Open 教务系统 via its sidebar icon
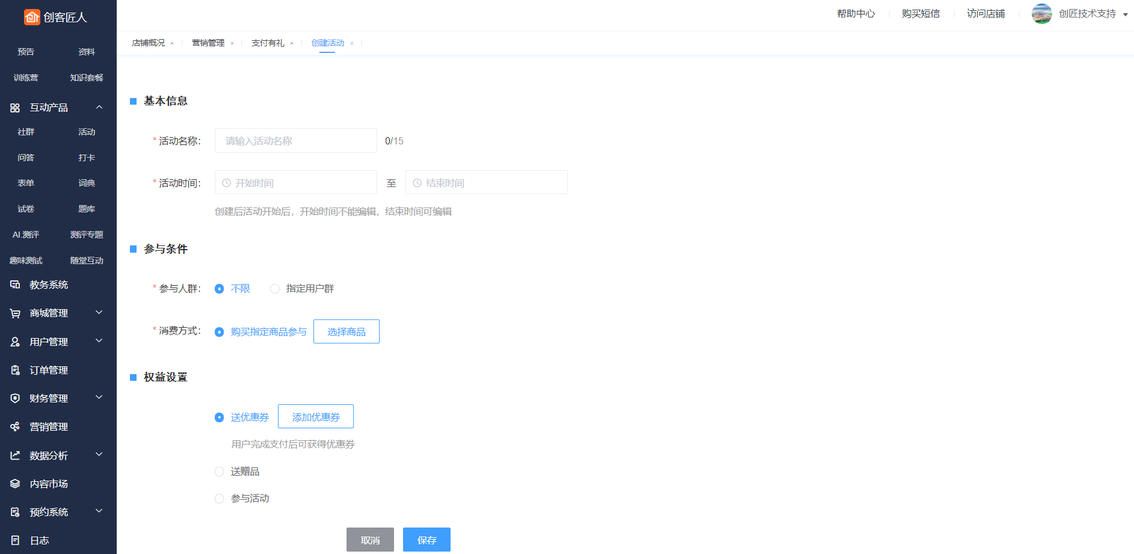 tap(15, 285)
